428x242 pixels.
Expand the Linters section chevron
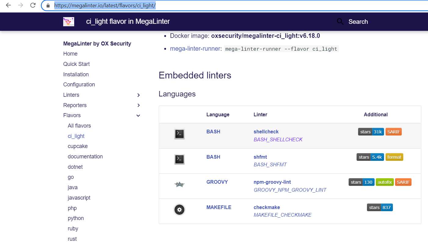(x=138, y=95)
